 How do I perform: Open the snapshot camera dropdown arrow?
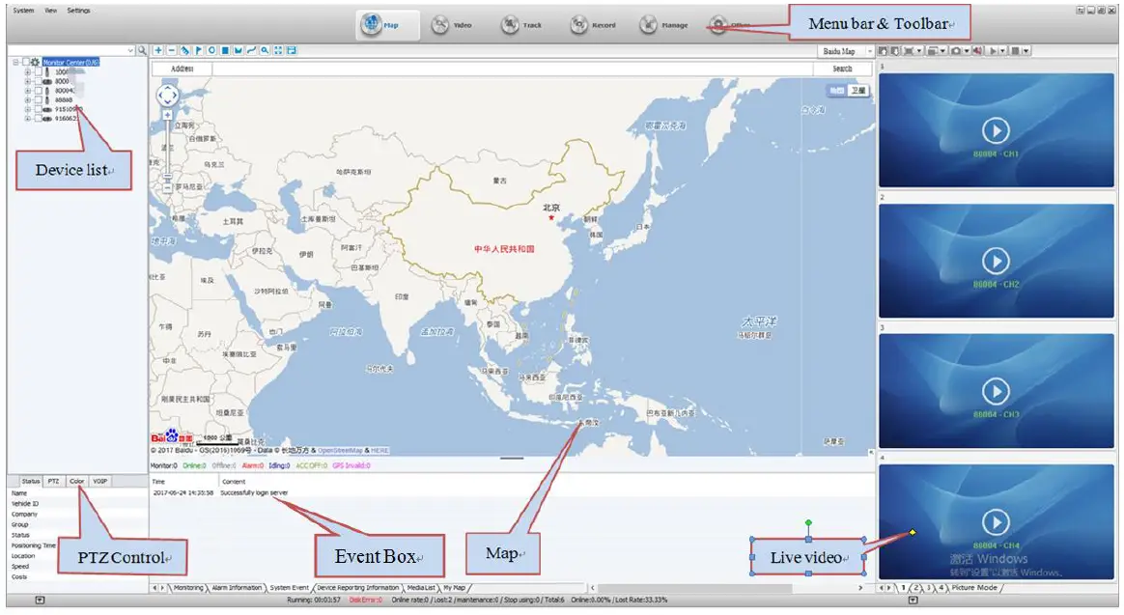pyautogui.click(x=967, y=51)
